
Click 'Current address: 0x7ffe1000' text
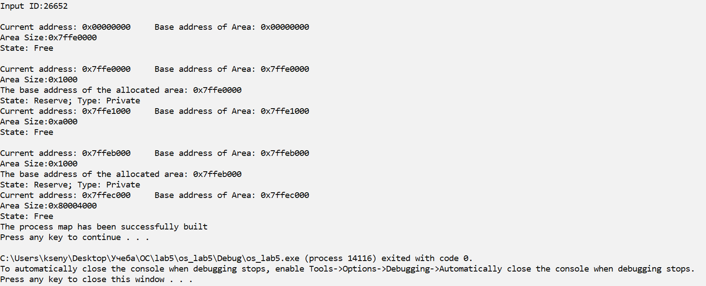pyautogui.click(x=65, y=111)
